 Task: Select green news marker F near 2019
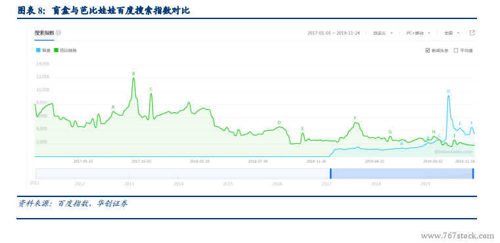355,118
